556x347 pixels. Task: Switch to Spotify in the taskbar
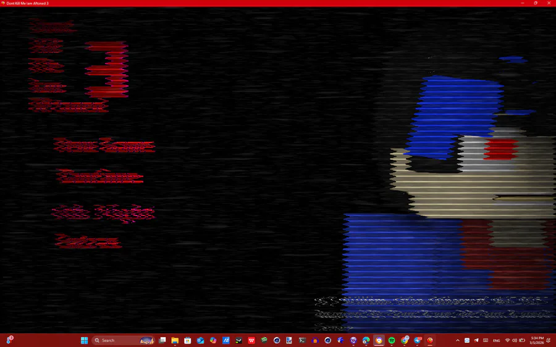tap(392, 340)
